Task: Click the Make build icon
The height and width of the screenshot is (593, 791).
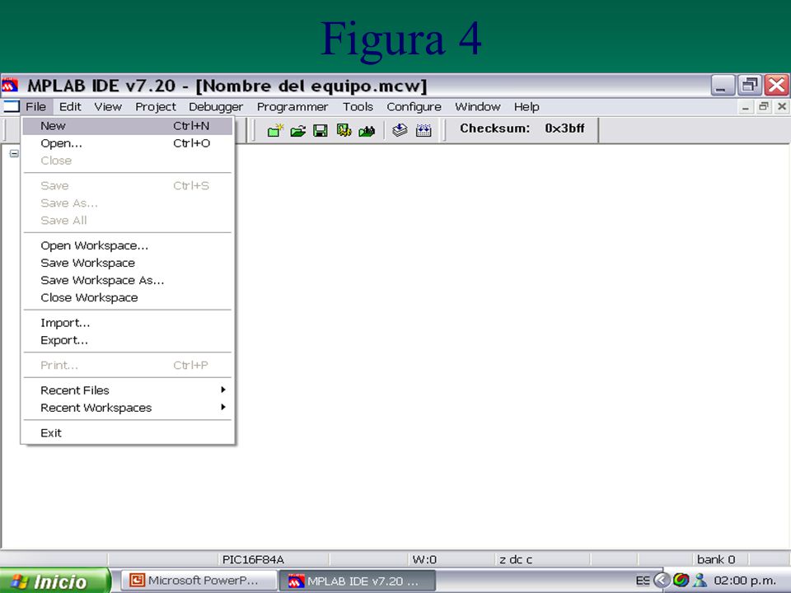Action: (400, 131)
